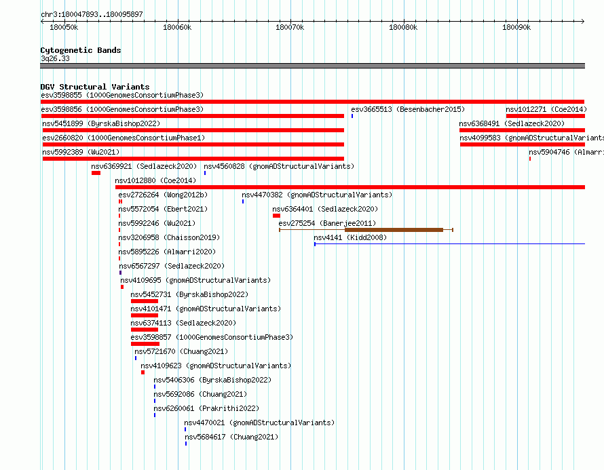Image resolution: width=604 pixels, height=470 pixels.
Task: Select the nsv6368491 (Sedlazeck2020) label
Action: point(512,123)
